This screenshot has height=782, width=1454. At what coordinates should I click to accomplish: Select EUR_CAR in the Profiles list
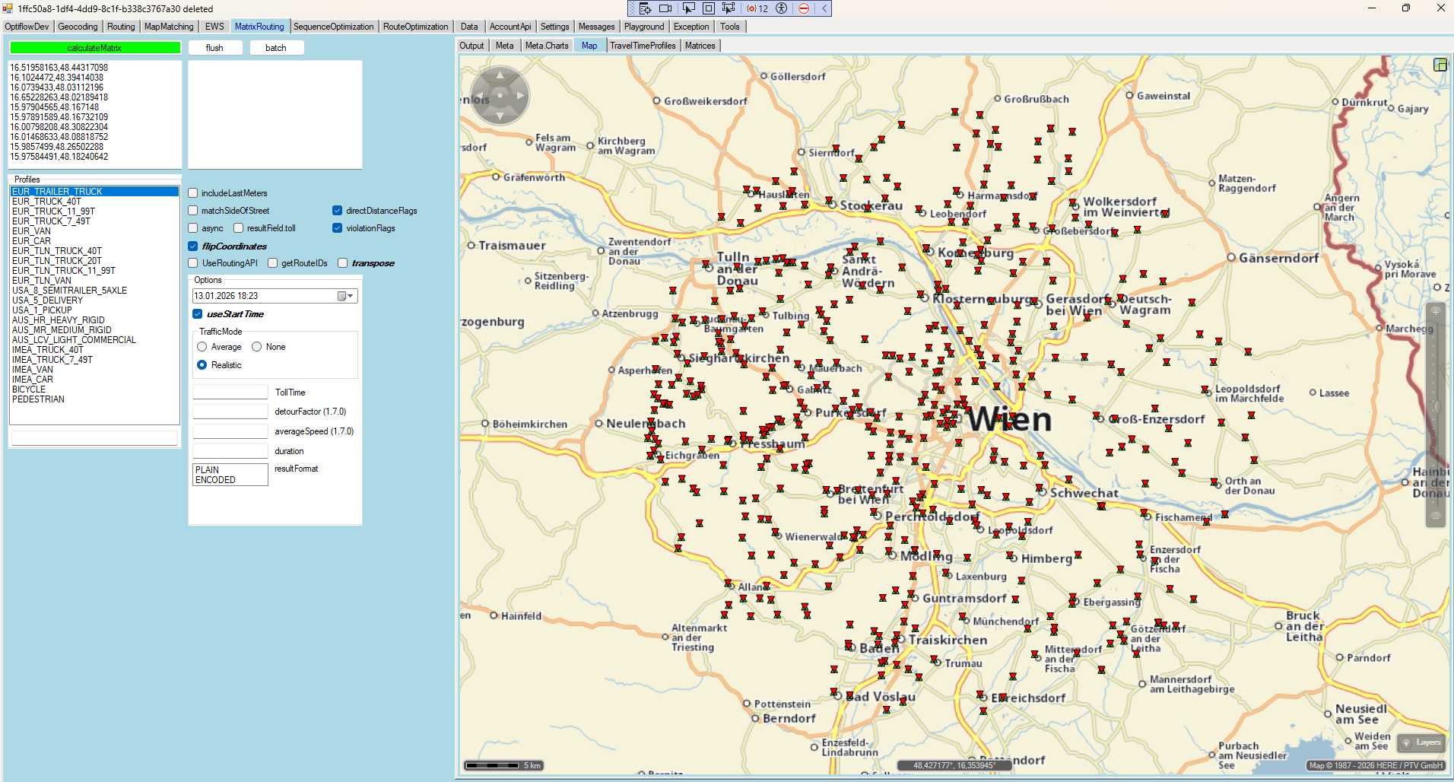pos(32,241)
